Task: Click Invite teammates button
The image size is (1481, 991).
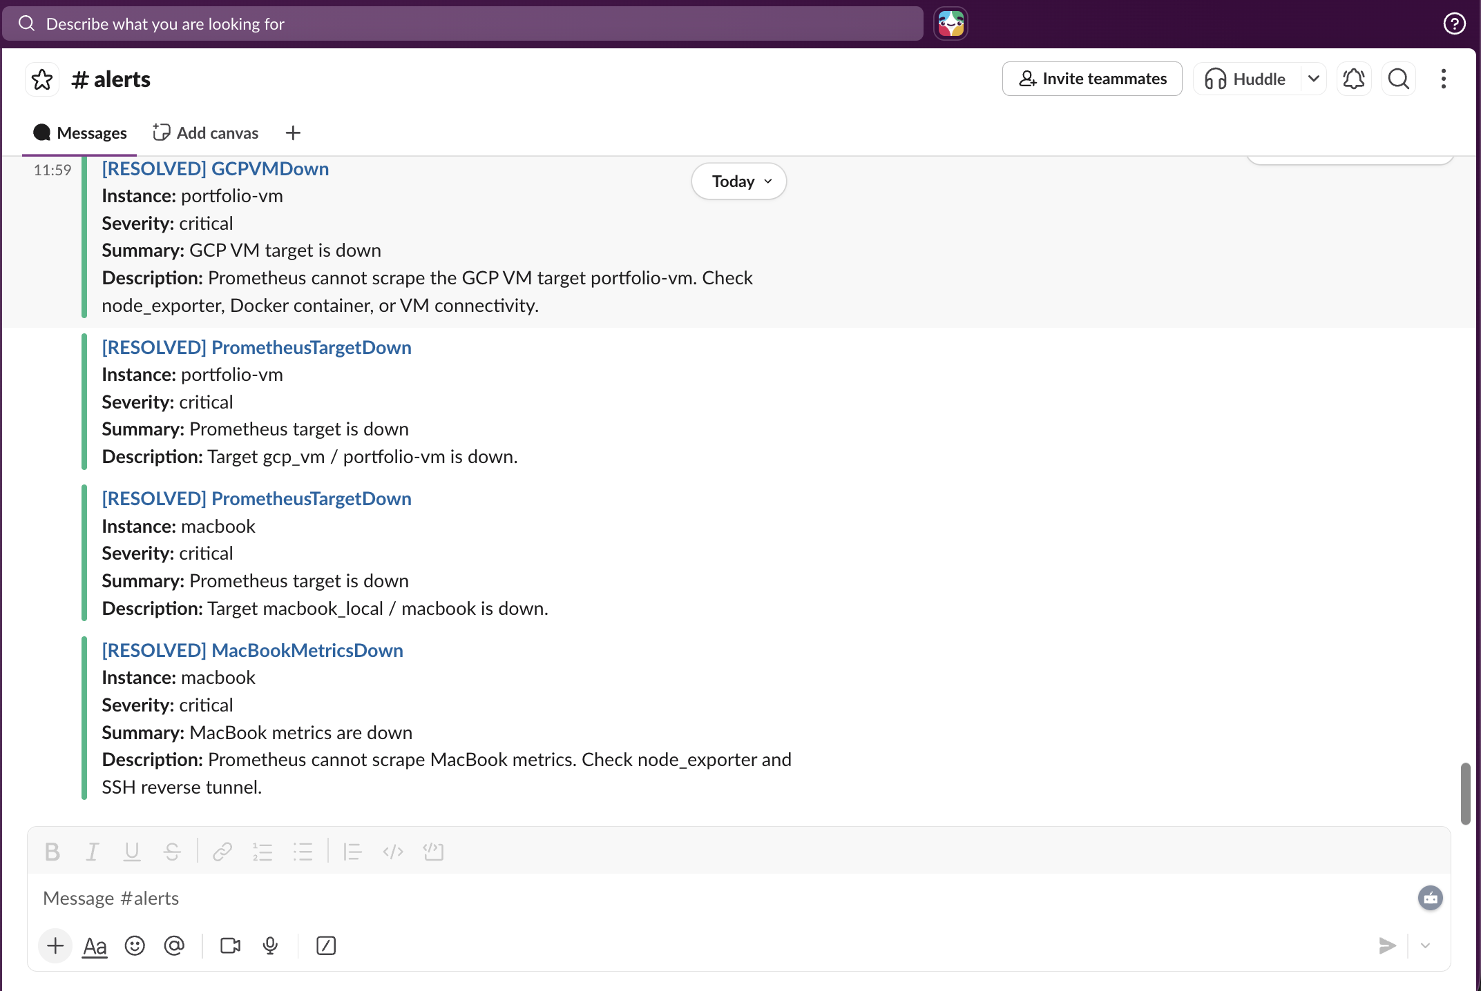Action: [x=1092, y=79]
